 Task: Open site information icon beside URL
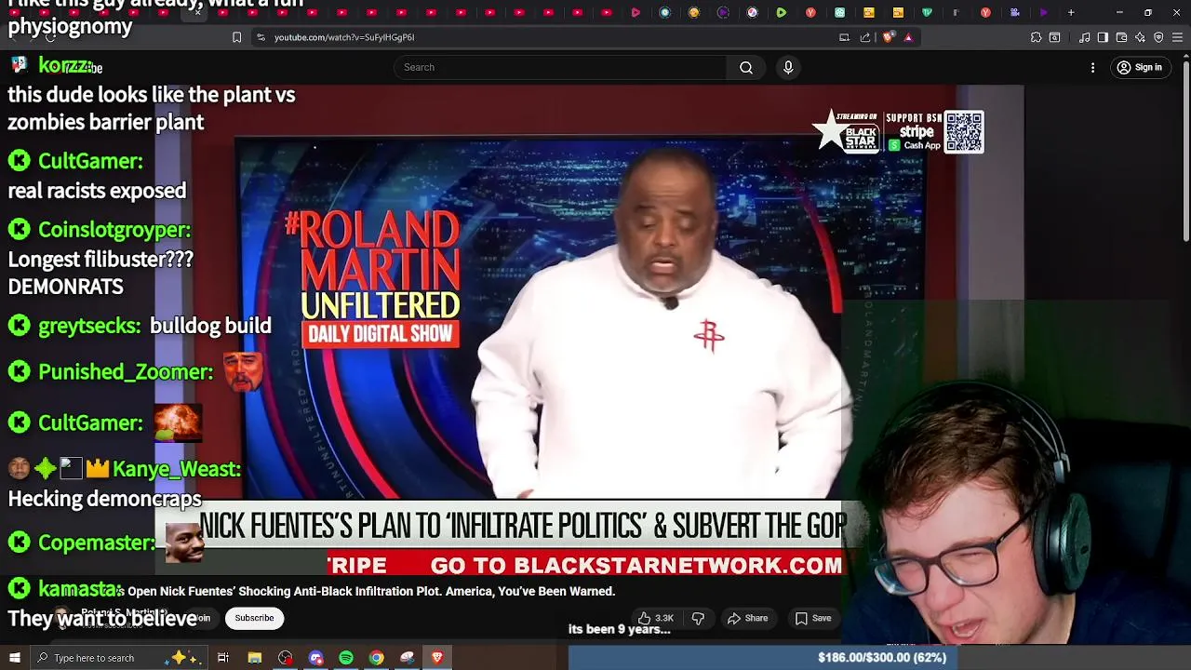(261, 37)
